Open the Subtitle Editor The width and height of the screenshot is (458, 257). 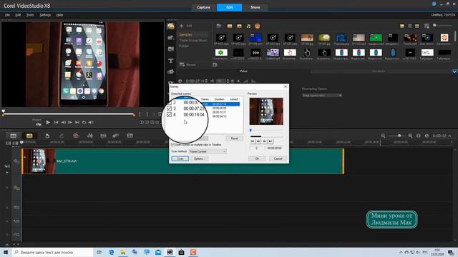pyautogui.click(x=130, y=136)
